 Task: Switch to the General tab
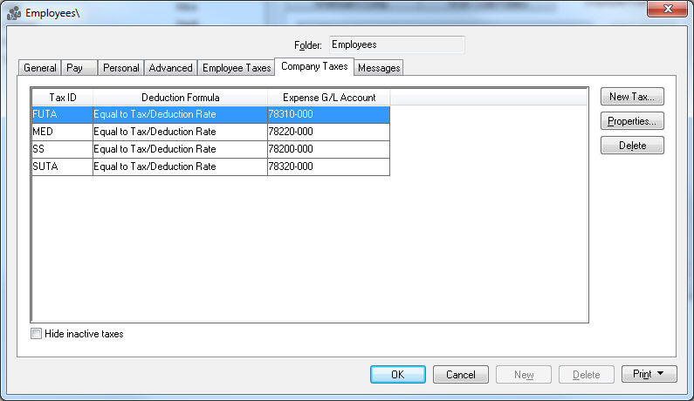39,68
